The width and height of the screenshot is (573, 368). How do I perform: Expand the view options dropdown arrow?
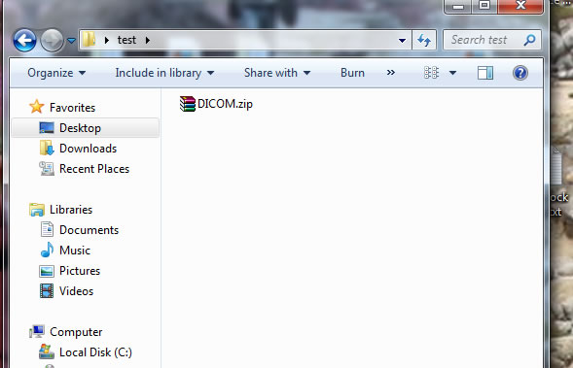(x=452, y=73)
